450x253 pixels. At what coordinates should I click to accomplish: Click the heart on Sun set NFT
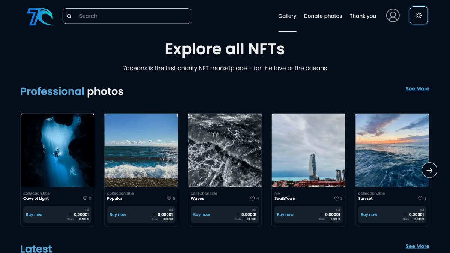(x=420, y=199)
